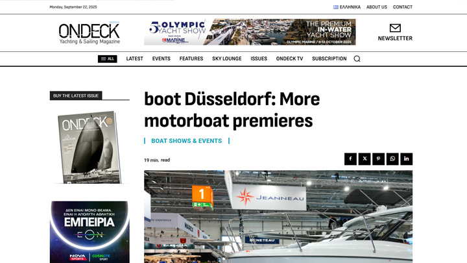Share article via WhatsApp
Screen dimensions: 467x263
pos(392,159)
